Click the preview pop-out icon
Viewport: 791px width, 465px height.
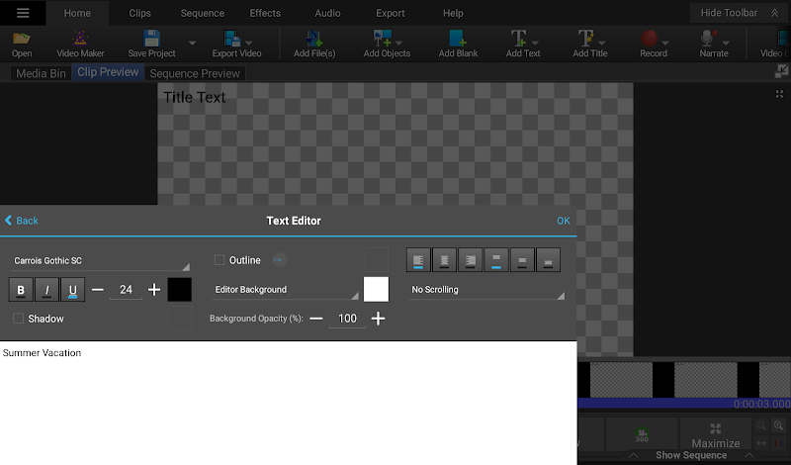coord(781,71)
